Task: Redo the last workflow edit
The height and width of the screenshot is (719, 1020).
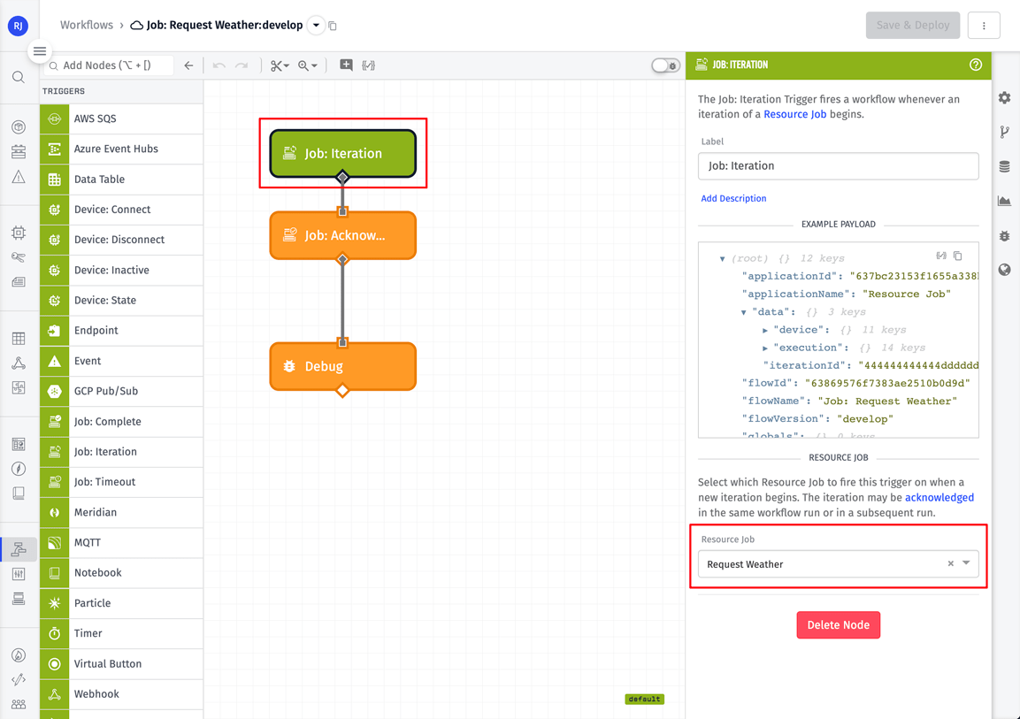Action: (x=242, y=65)
